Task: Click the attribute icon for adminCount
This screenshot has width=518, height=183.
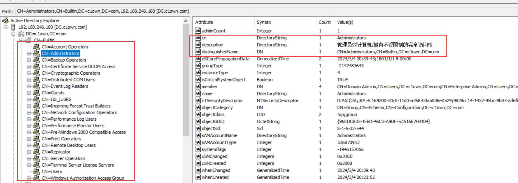Action: tap(198, 31)
